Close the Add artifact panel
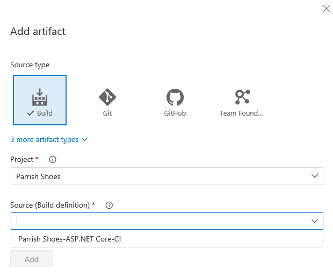Screen dimensions: 333x277 coord(325,8)
